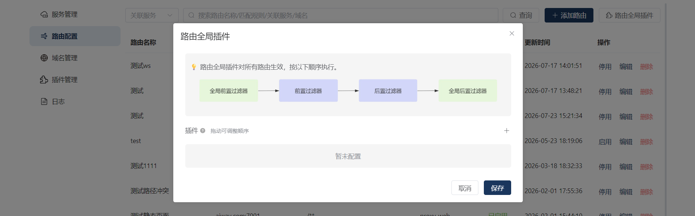Click the 域名管理 globe icon
Image resolution: width=695 pixels, height=216 pixels.
(44, 58)
